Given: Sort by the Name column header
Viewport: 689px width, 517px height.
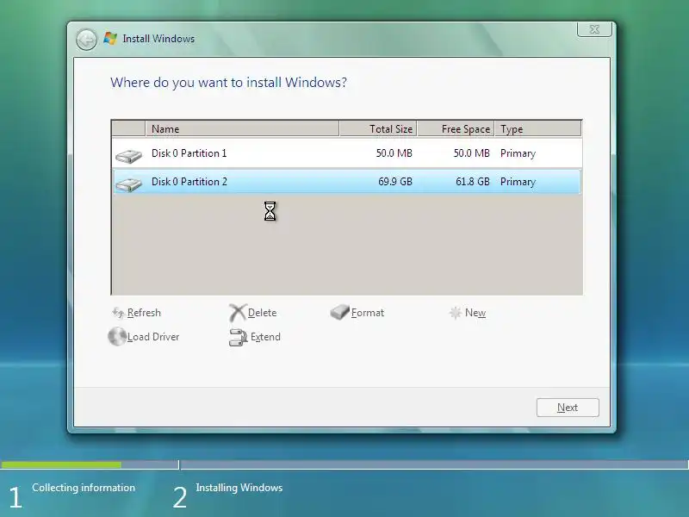Looking at the screenshot, I should pyautogui.click(x=242, y=128).
